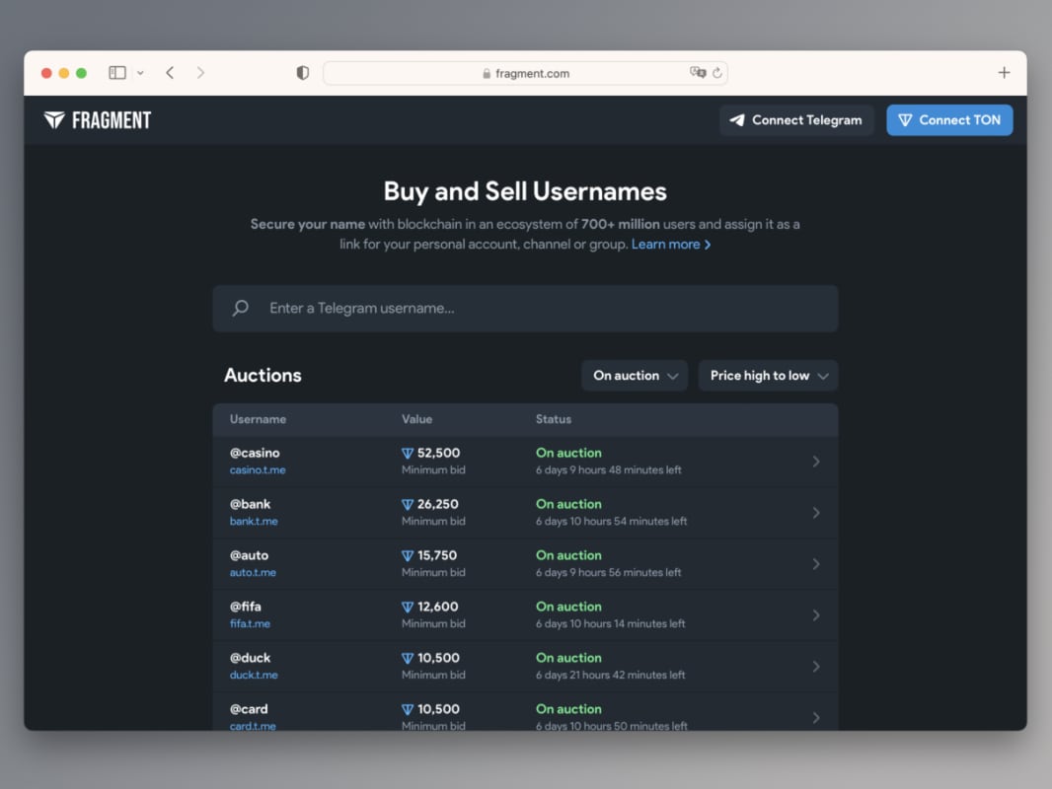1052x789 pixels.
Task: Expand the @fifa row chevron
Action: (816, 615)
